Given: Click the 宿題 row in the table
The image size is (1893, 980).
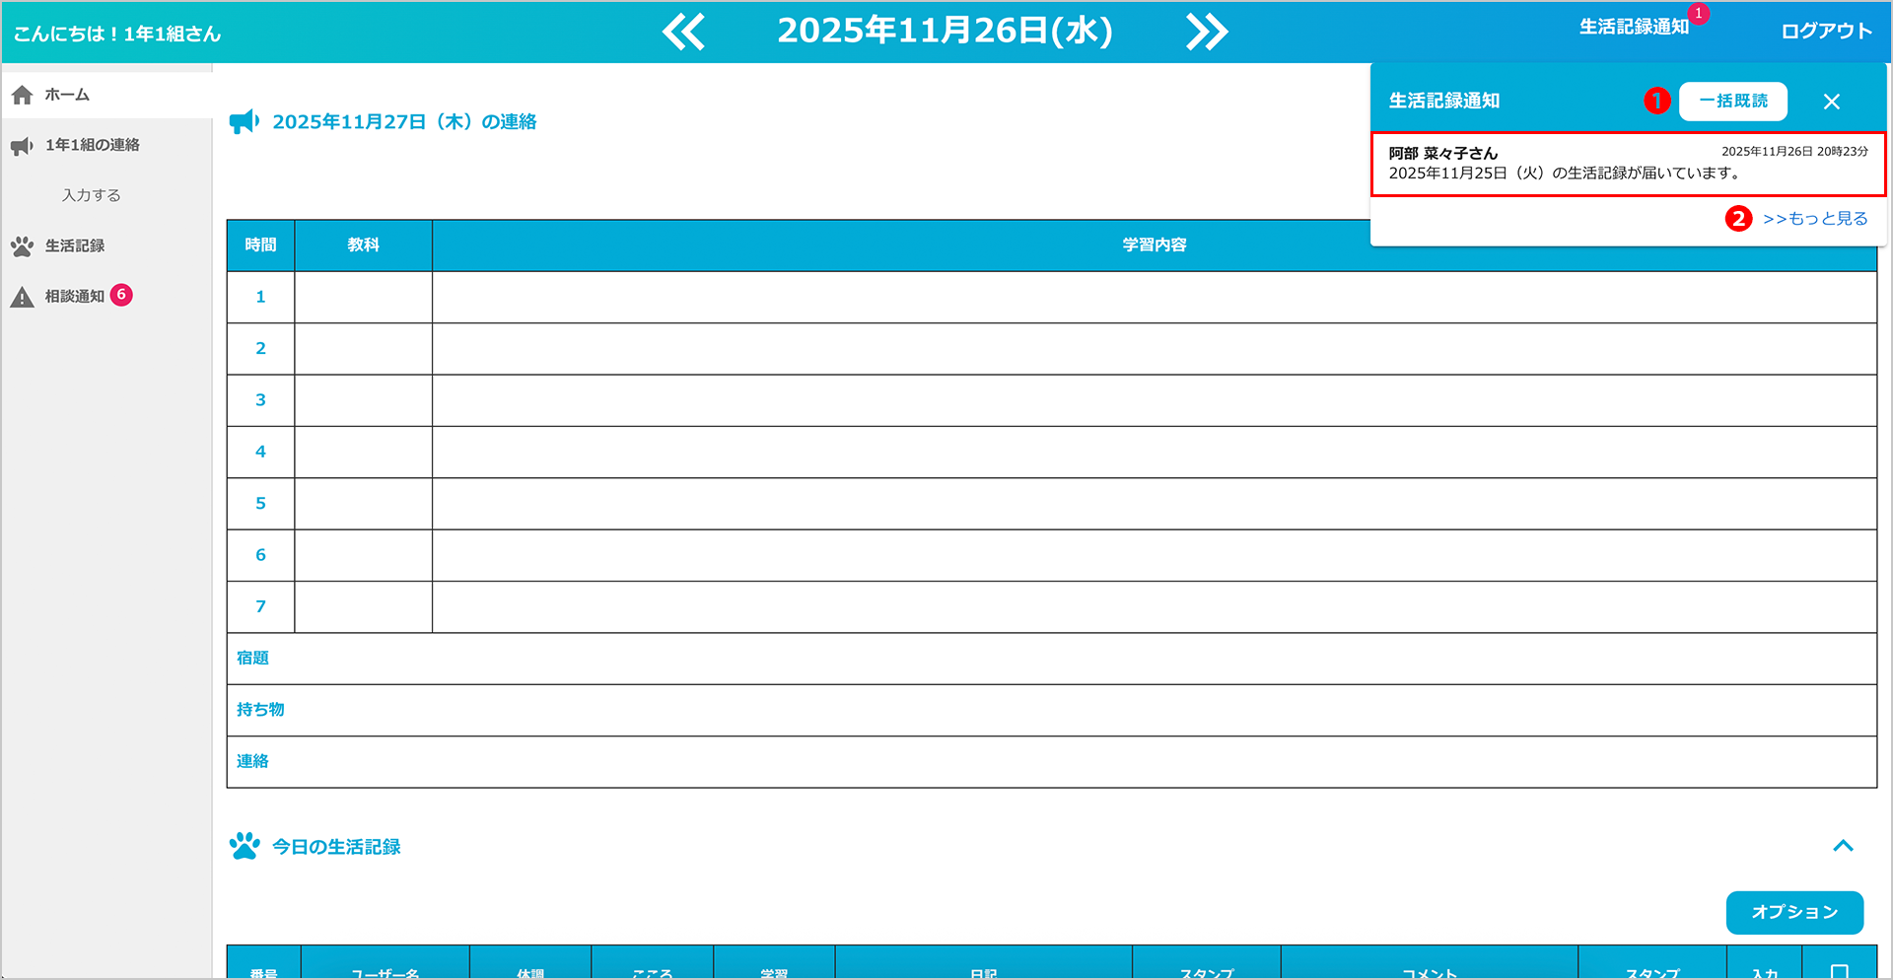Looking at the screenshot, I should pos(252,658).
